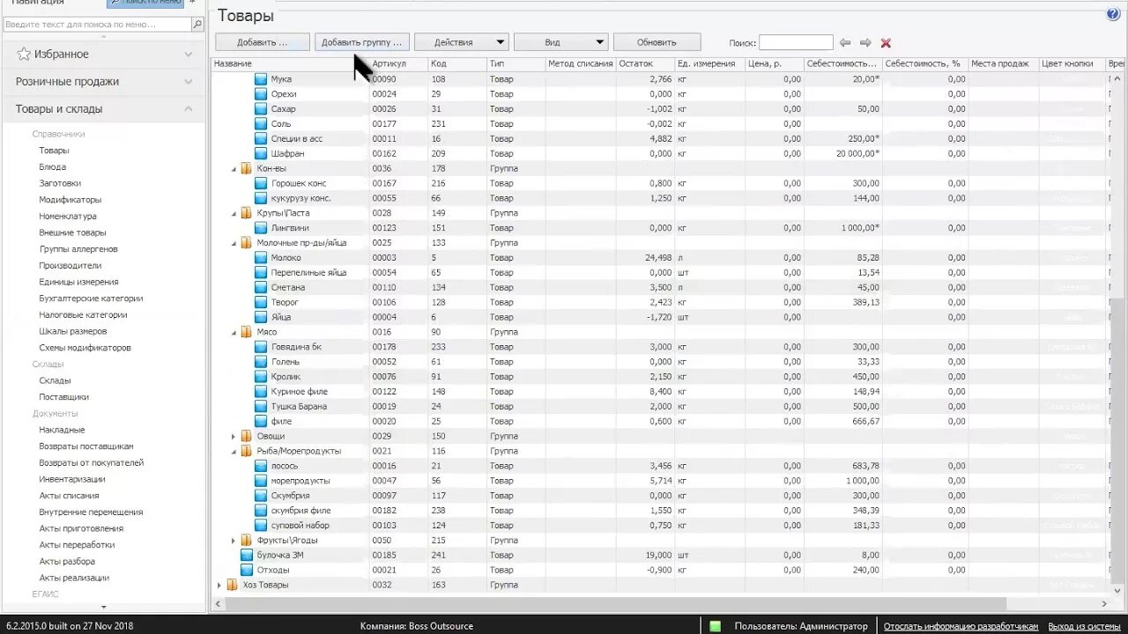
Task: Collapse the Товары и склады section chevron
Action: point(188,109)
